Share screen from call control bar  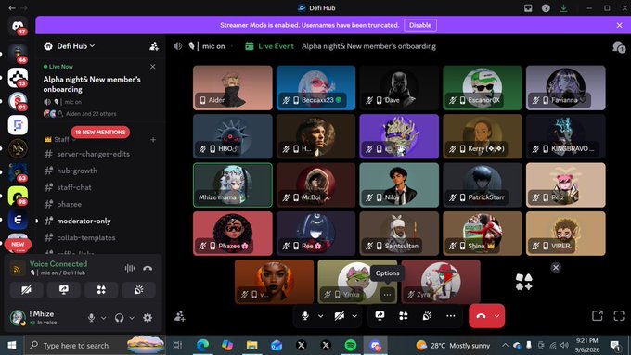tap(380, 316)
